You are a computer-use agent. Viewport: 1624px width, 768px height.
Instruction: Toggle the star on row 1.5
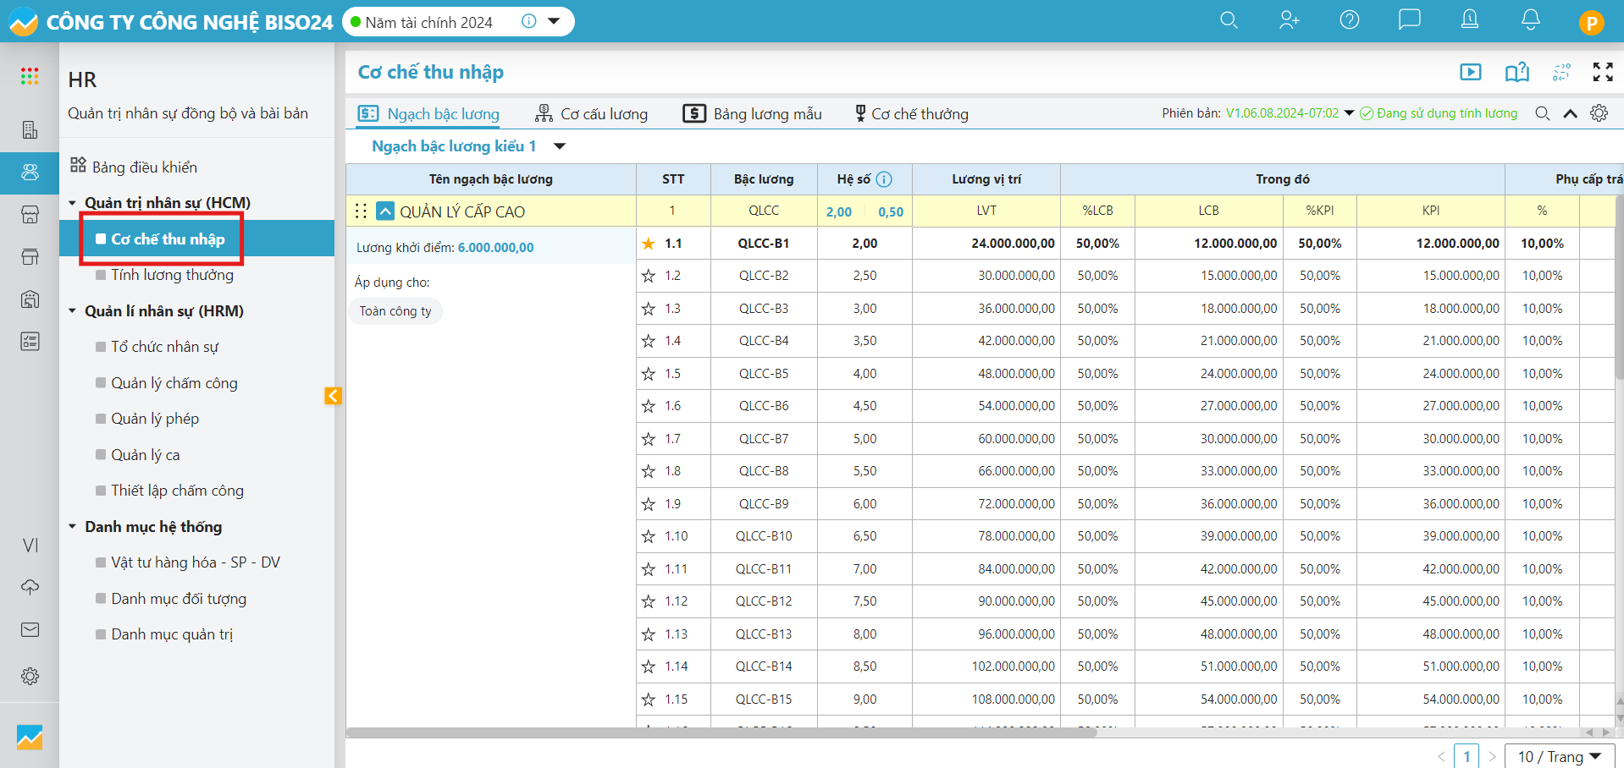(x=649, y=374)
